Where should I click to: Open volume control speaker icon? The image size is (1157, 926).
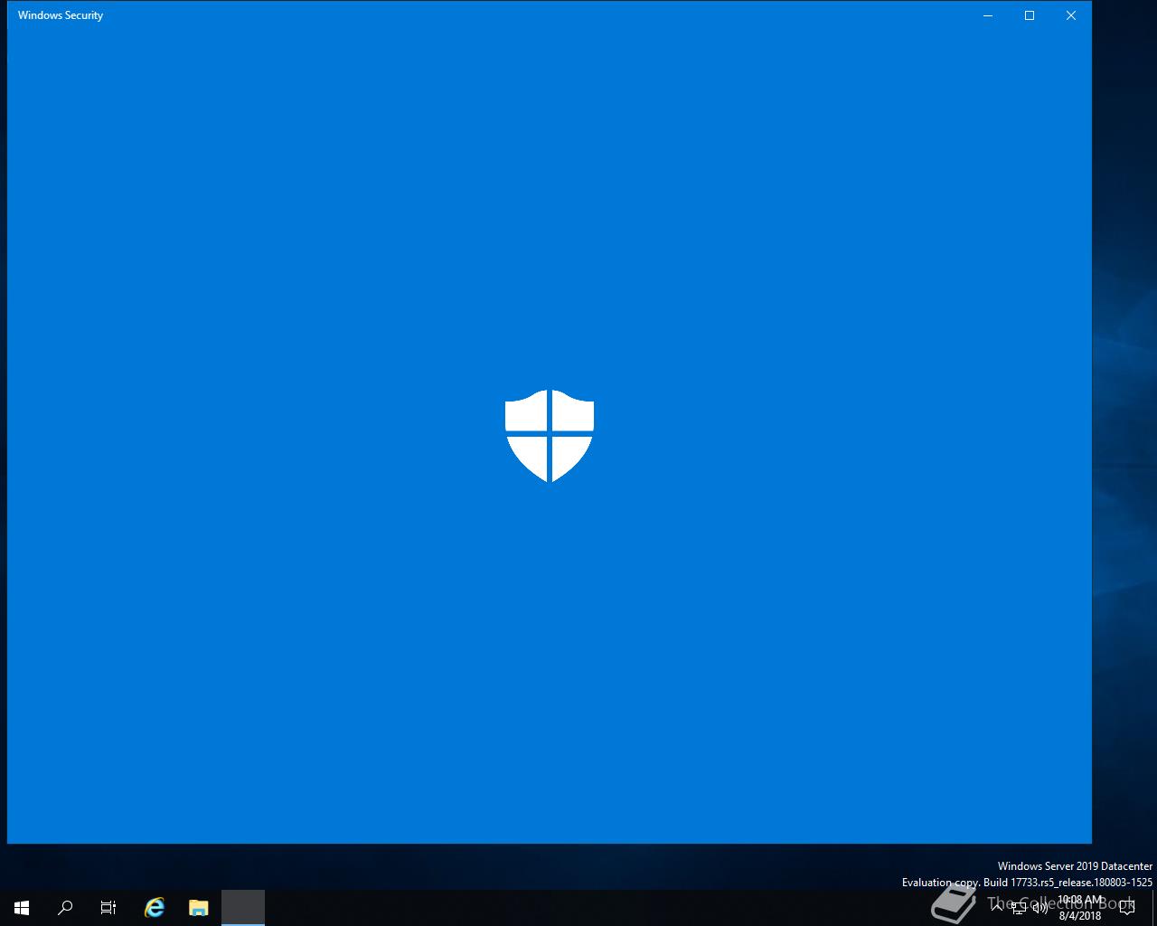pos(1039,908)
